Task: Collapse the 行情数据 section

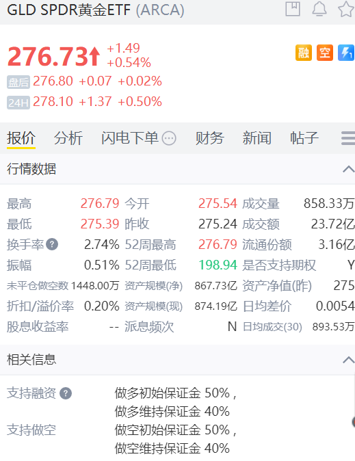Action: pos(349,169)
